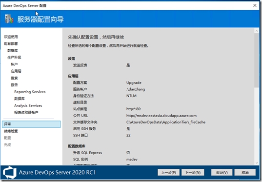Open the 搜索 step
This screenshot has width=262, height=182.
(14, 78)
